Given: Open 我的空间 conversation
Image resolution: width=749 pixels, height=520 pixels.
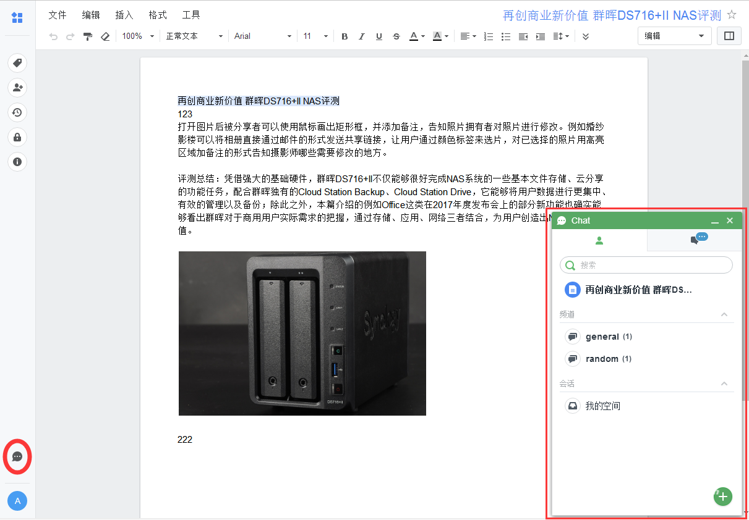Looking at the screenshot, I should point(646,406).
